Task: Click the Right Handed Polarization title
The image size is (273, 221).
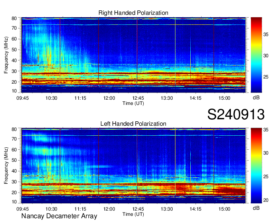Action: (x=133, y=13)
